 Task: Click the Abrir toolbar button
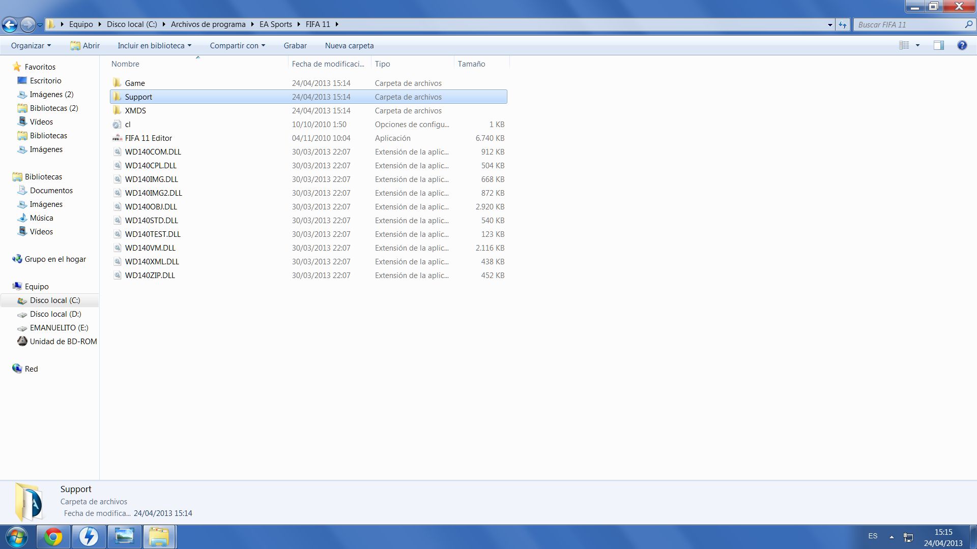(84, 45)
